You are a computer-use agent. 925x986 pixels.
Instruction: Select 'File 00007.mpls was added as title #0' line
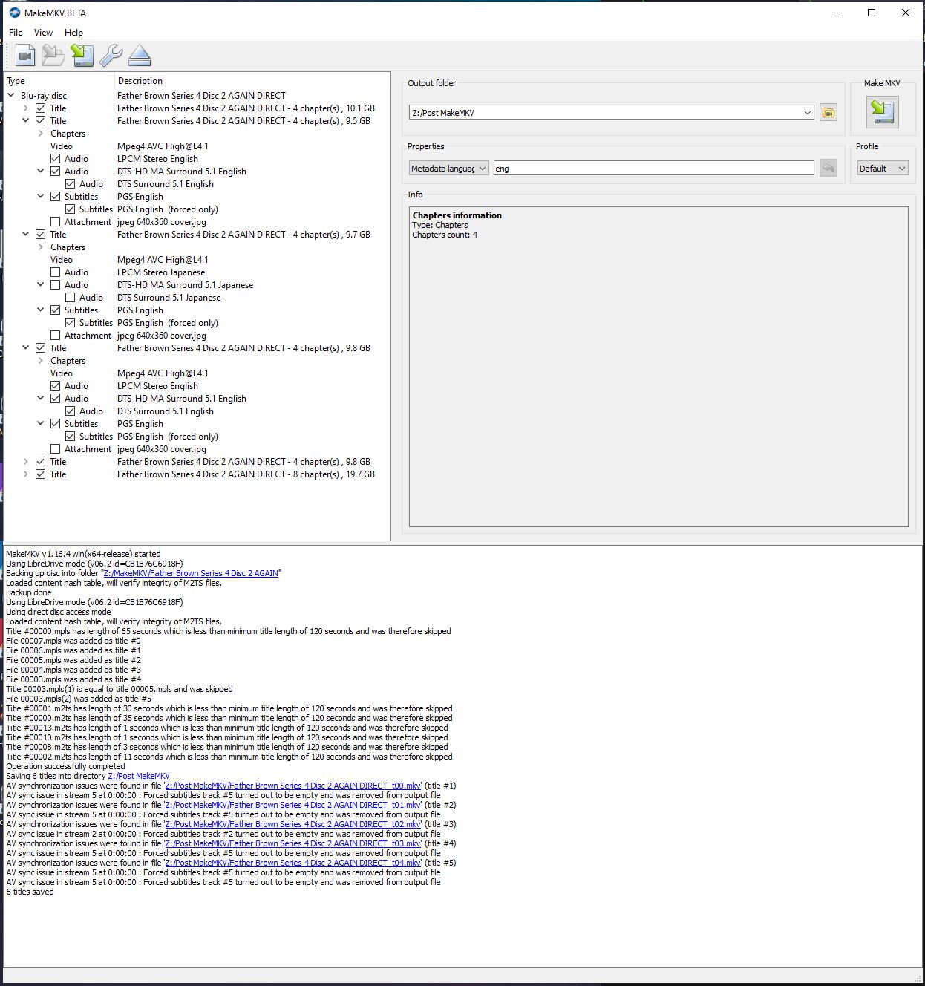[73, 641]
